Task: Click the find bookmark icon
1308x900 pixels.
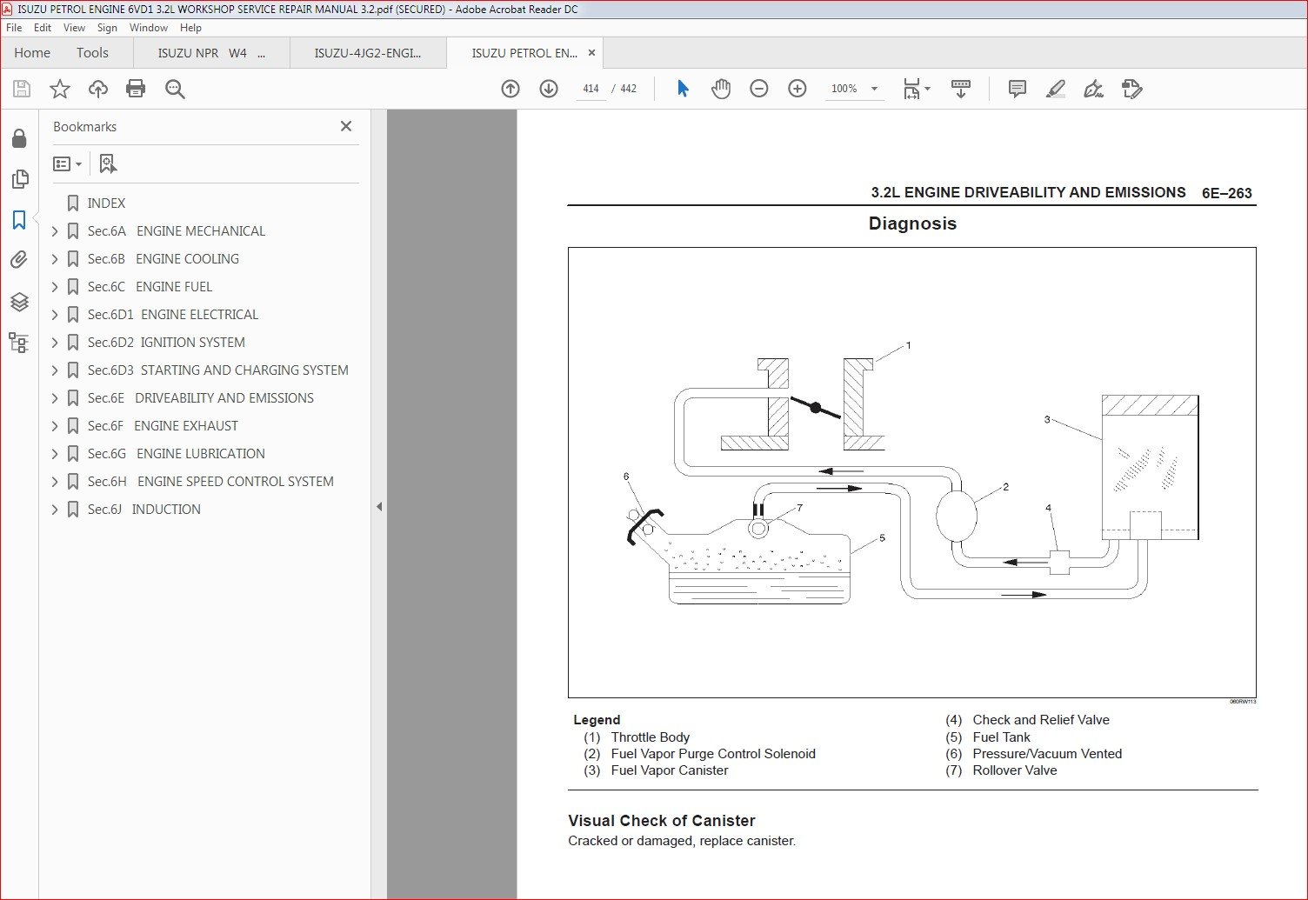Action: click(x=108, y=163)
